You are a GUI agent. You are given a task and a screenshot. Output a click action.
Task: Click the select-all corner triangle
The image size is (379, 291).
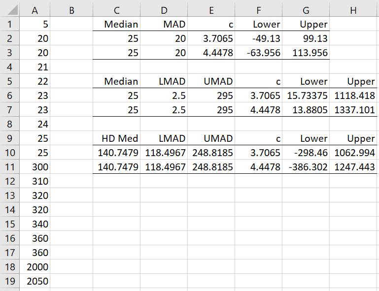click(10, 10)
